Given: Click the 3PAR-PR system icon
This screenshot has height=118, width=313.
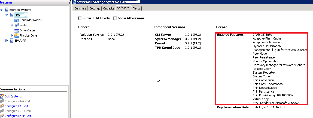Looking at the screenshot, I should point(11,41).
